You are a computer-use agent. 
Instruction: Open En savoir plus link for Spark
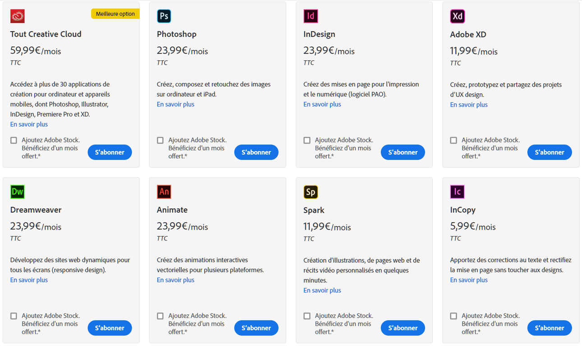tap(322, 290)
